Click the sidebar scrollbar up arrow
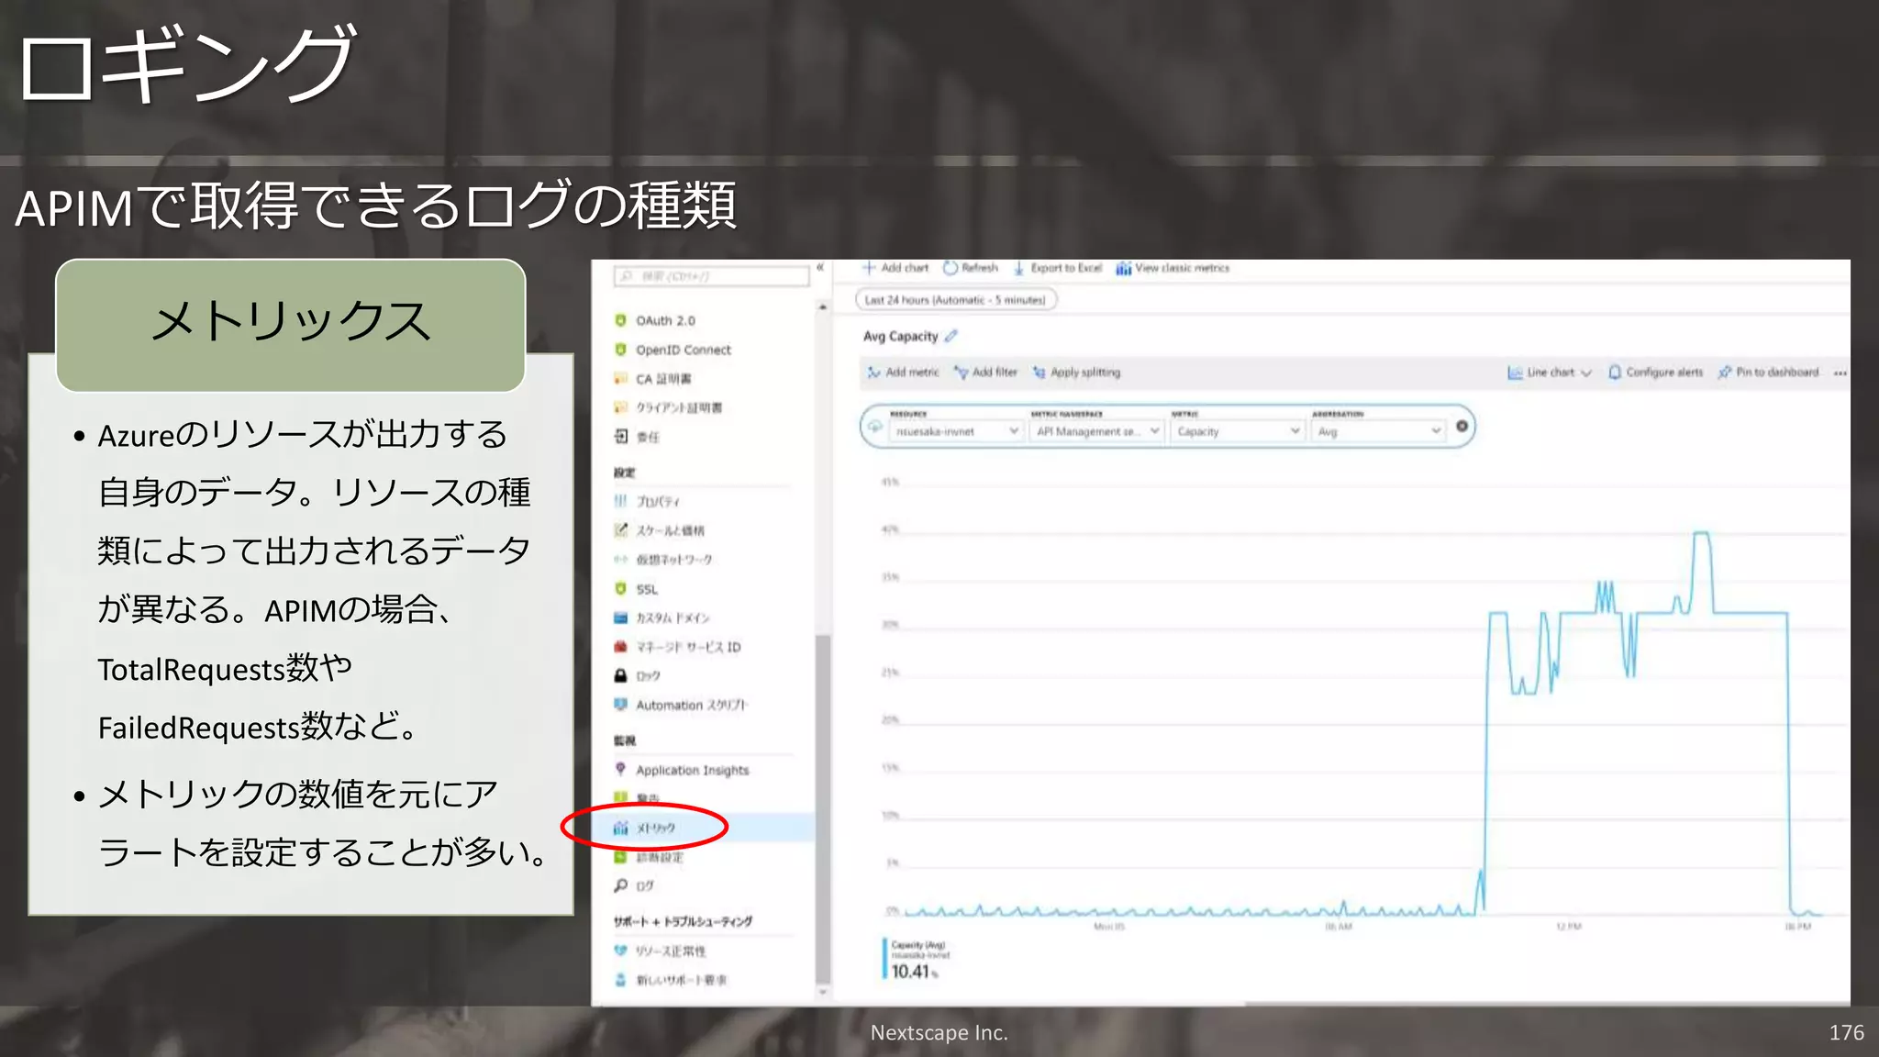 pos(823,307)
